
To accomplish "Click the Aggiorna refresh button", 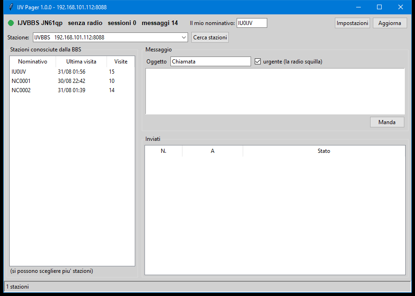I will pyautogui.click(x=390, y=23).
